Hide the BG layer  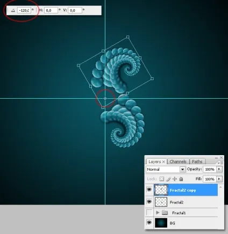click(x=149, y=223)
